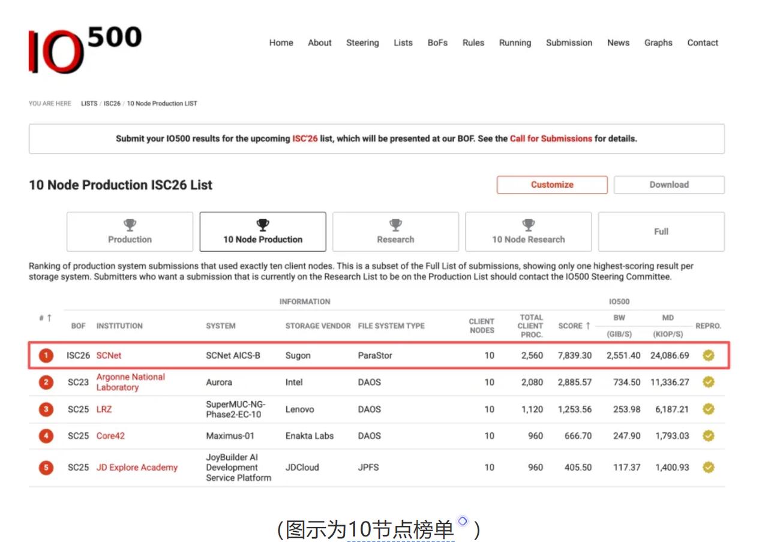Click the reproducibility badge in Aurora row

pos(709,382)
